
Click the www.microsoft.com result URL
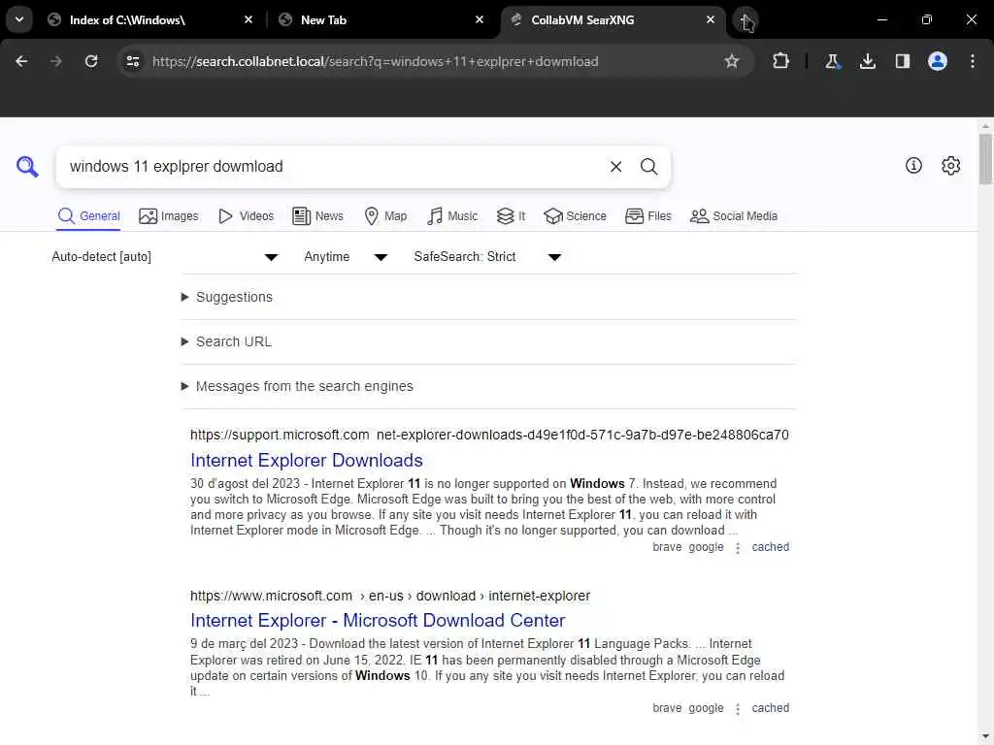pos(390,596)
